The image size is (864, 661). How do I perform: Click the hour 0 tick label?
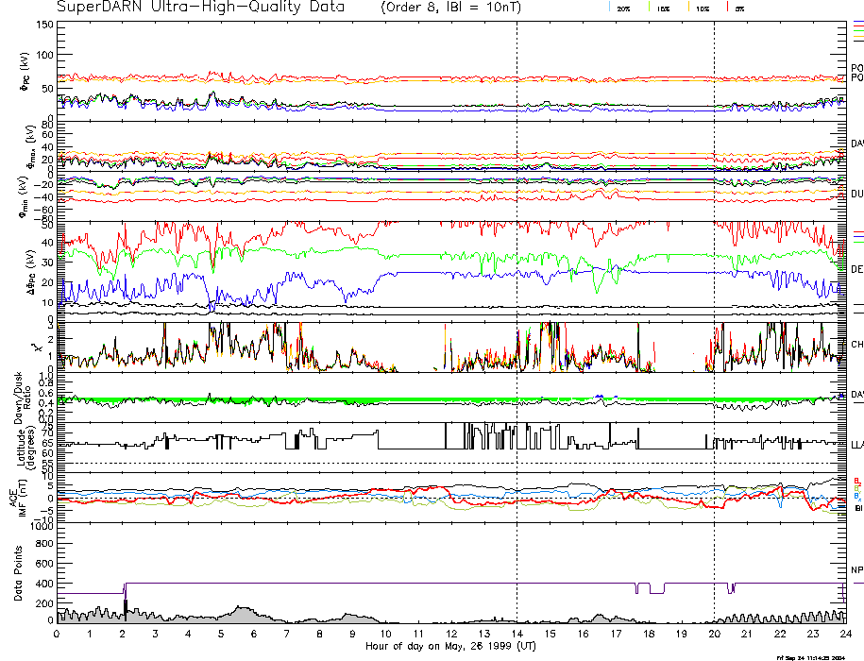tap(58, 634)
